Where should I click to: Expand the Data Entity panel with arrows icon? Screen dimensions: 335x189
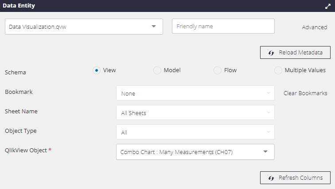pyautogui.click(x=328, y=6)
